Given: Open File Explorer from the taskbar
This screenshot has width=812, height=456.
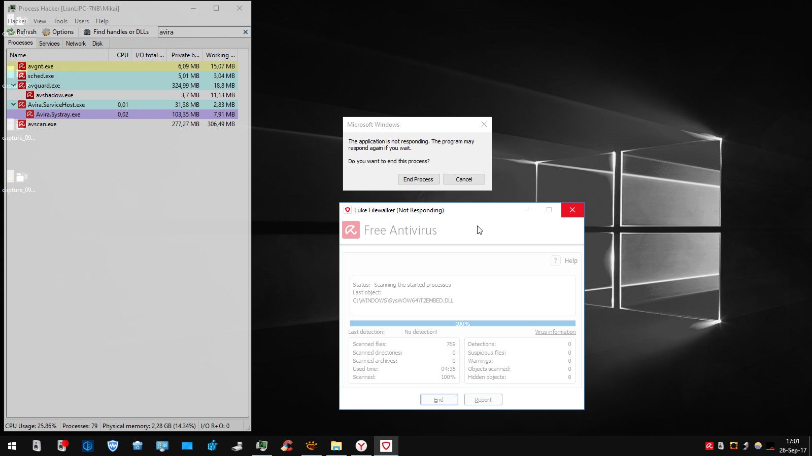Looking at the screenshot, I should click(x=336, y=446).
